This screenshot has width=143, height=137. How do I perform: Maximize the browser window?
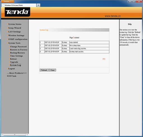pos(134,1)
